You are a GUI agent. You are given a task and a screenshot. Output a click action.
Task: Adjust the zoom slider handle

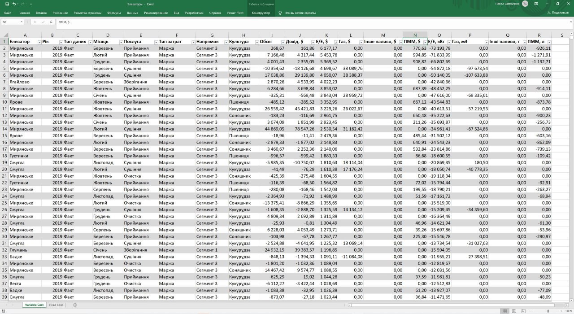(548, 310)
